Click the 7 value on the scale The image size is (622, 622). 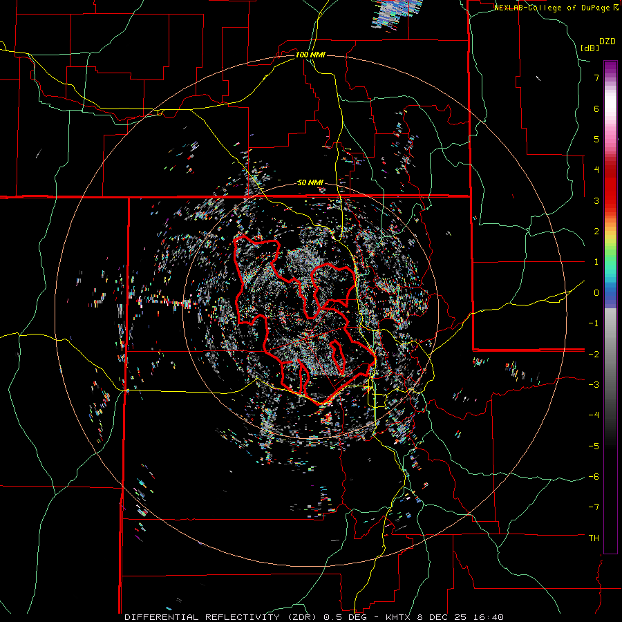[x=596, y=77]
